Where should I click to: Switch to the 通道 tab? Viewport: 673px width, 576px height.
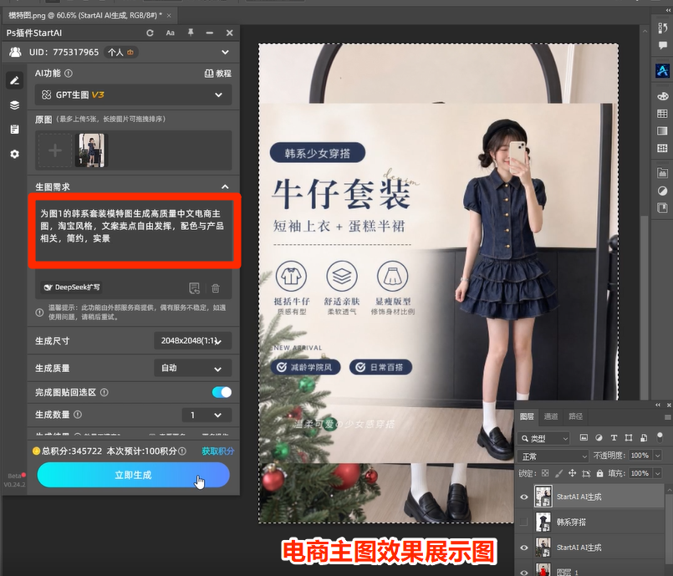[551, 416]
